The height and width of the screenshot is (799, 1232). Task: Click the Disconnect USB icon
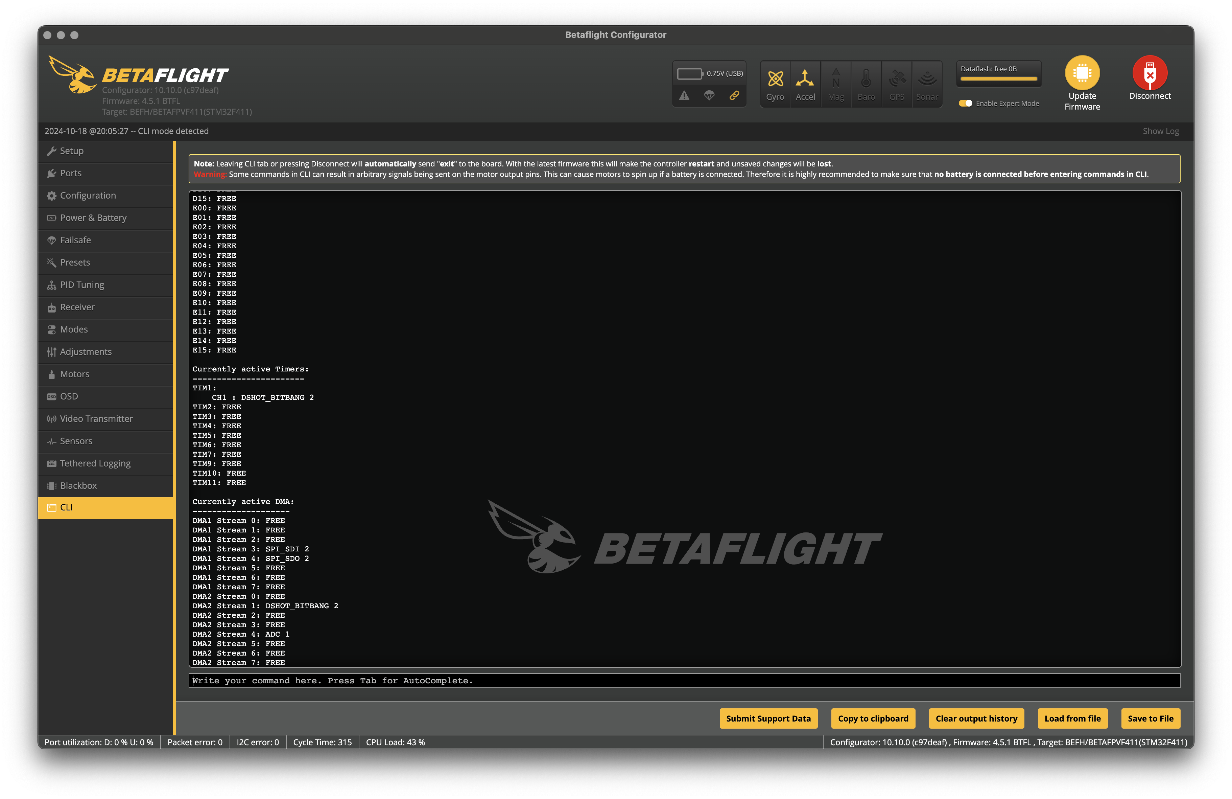[x=1150, y=72]
